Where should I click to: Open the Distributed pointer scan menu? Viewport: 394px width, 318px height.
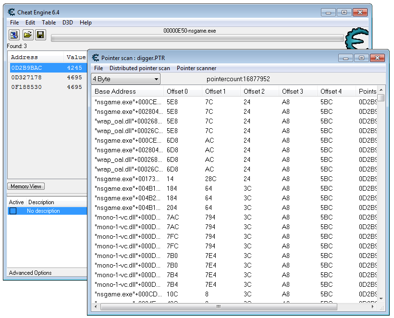coord(139,68)
